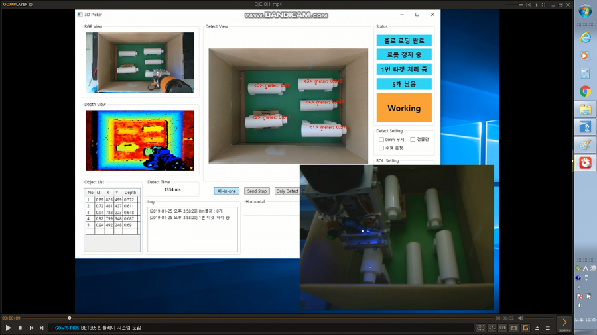Click the GOM Player logo menu

[15, 5]
